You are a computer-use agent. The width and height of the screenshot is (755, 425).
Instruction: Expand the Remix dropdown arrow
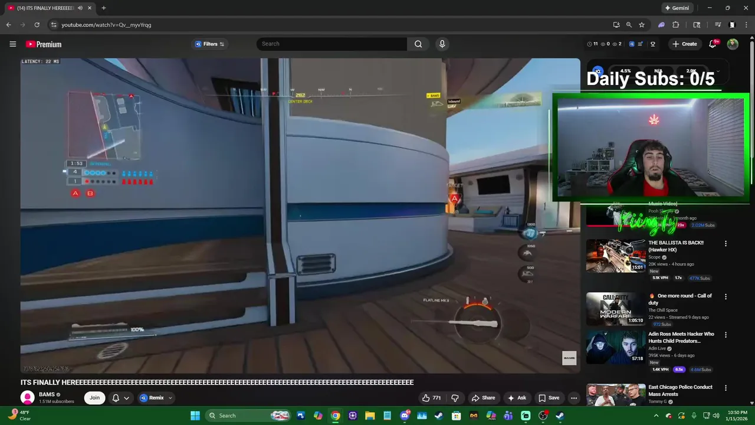pos(170,398)
